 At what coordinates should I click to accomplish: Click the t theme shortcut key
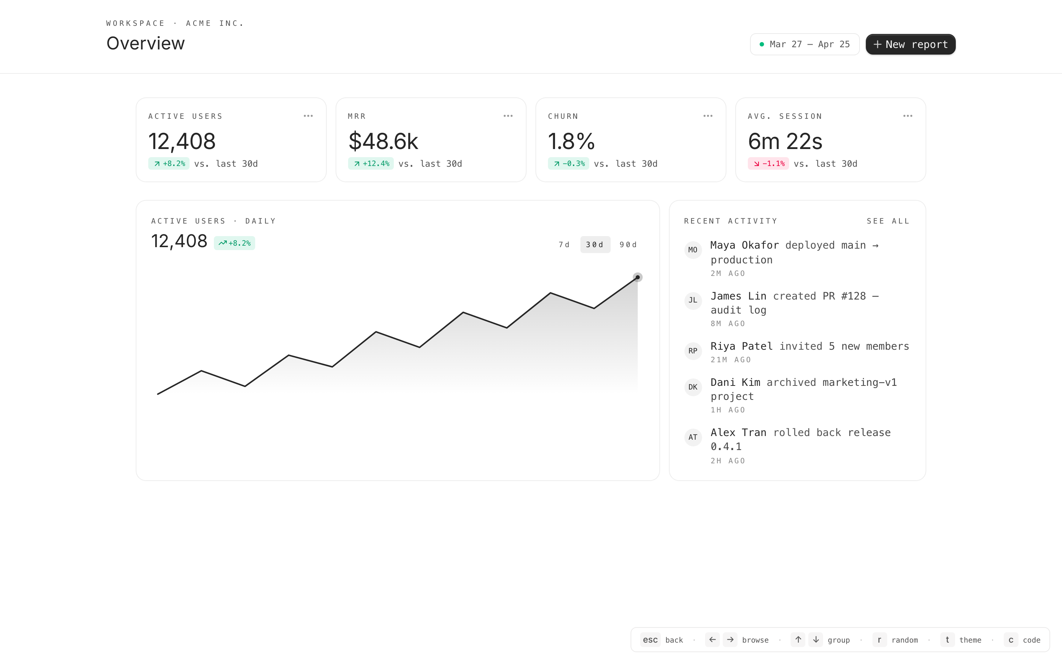[x=947, y=639]
